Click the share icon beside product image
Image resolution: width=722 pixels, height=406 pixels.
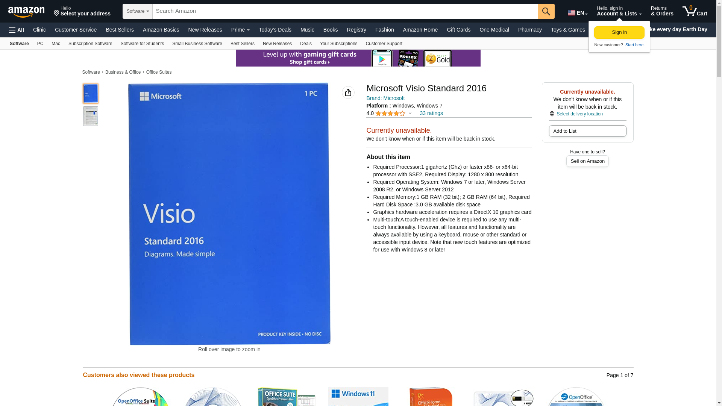click(348, 92)
